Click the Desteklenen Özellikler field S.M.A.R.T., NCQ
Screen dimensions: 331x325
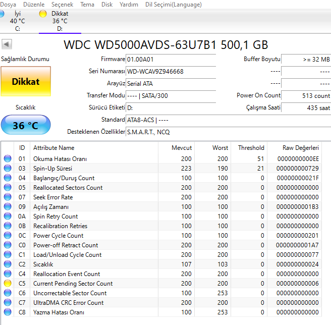pyautogui.click(x=229, y=132)
